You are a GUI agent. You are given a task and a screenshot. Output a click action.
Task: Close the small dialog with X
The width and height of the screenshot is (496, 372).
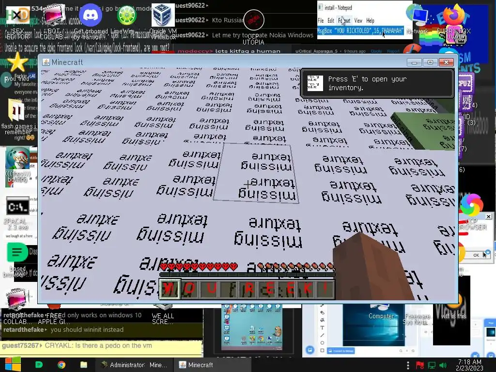coord(488,217)
